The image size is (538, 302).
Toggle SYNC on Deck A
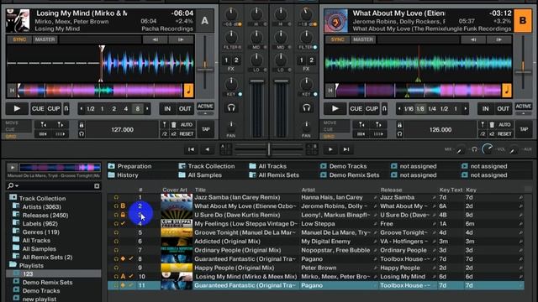[19, 39]
